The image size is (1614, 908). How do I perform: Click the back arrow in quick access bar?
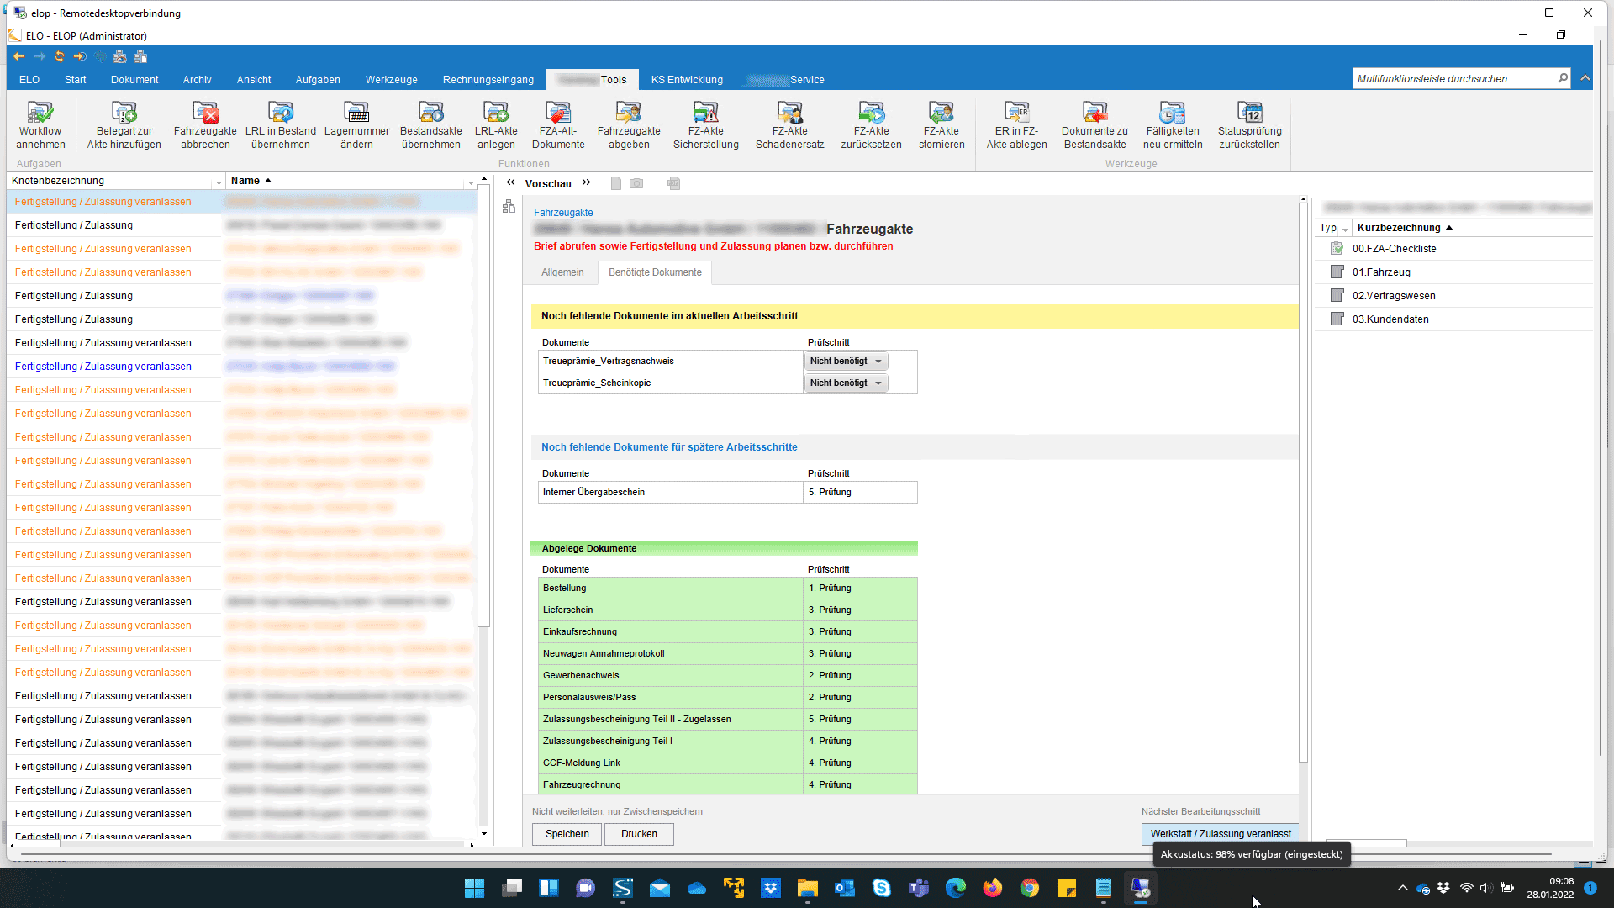tap(19, 56)
